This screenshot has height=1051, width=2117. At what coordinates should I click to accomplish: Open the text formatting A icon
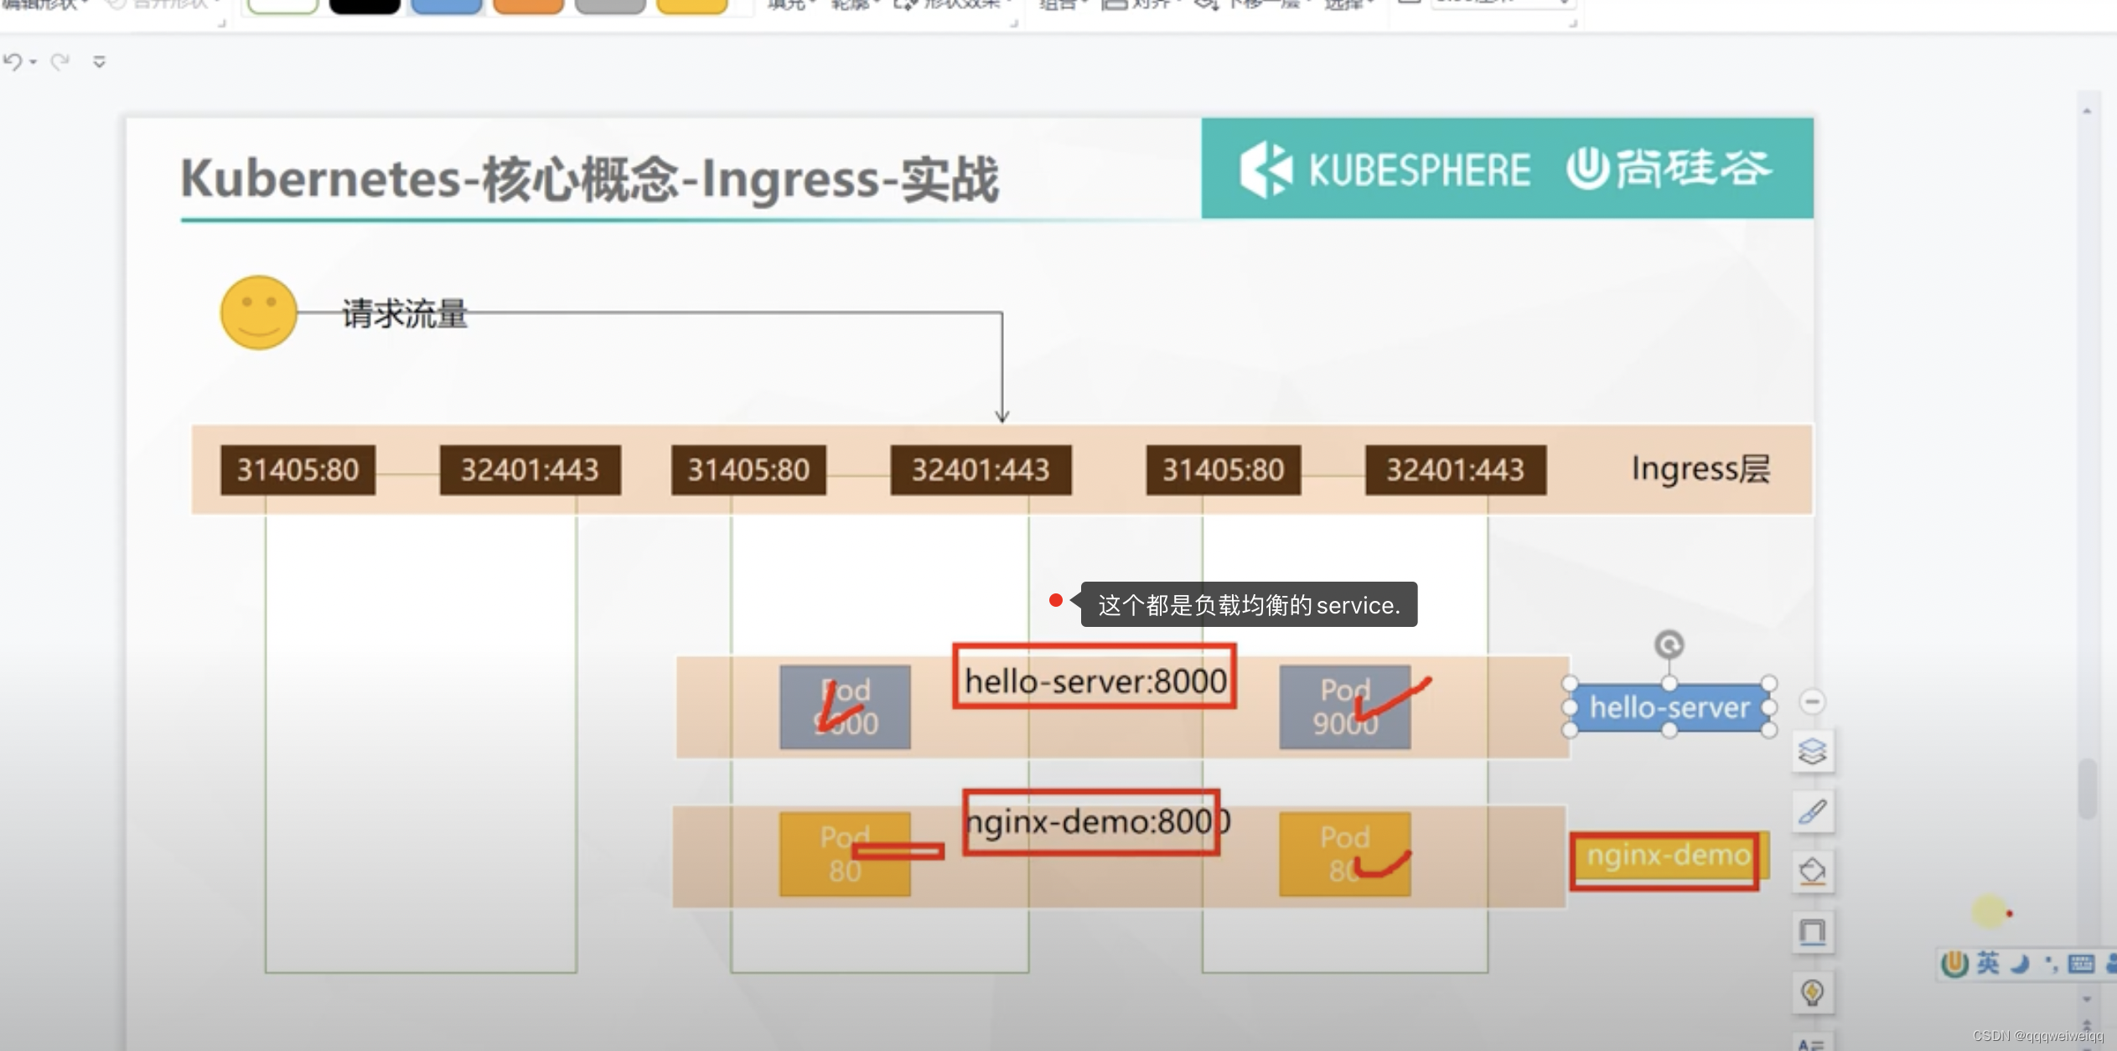(1812, 1043)
